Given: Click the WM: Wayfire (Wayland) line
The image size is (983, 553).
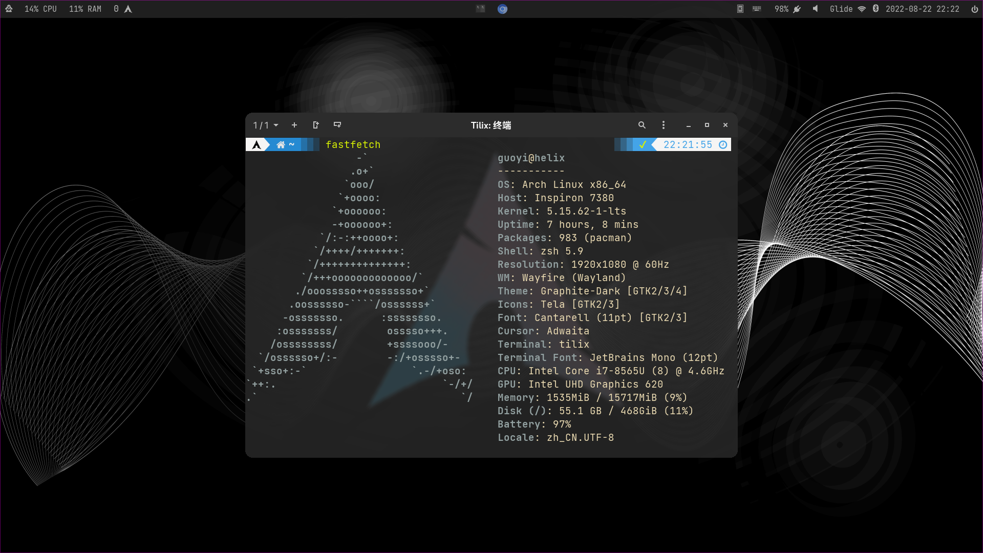Looking at the screenshot, I should point(562,278).
